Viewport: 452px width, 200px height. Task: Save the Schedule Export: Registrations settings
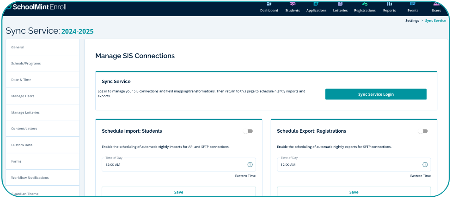tap(354, 192)
